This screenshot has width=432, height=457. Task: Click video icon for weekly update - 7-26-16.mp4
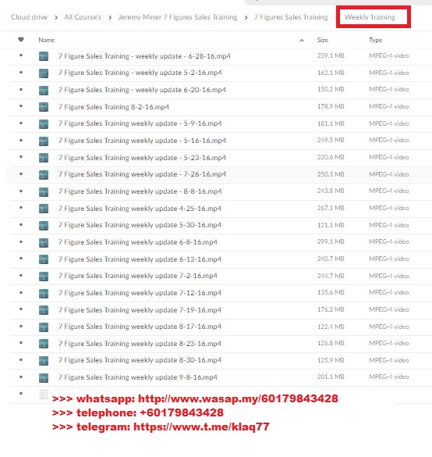[x=44, y=174]
